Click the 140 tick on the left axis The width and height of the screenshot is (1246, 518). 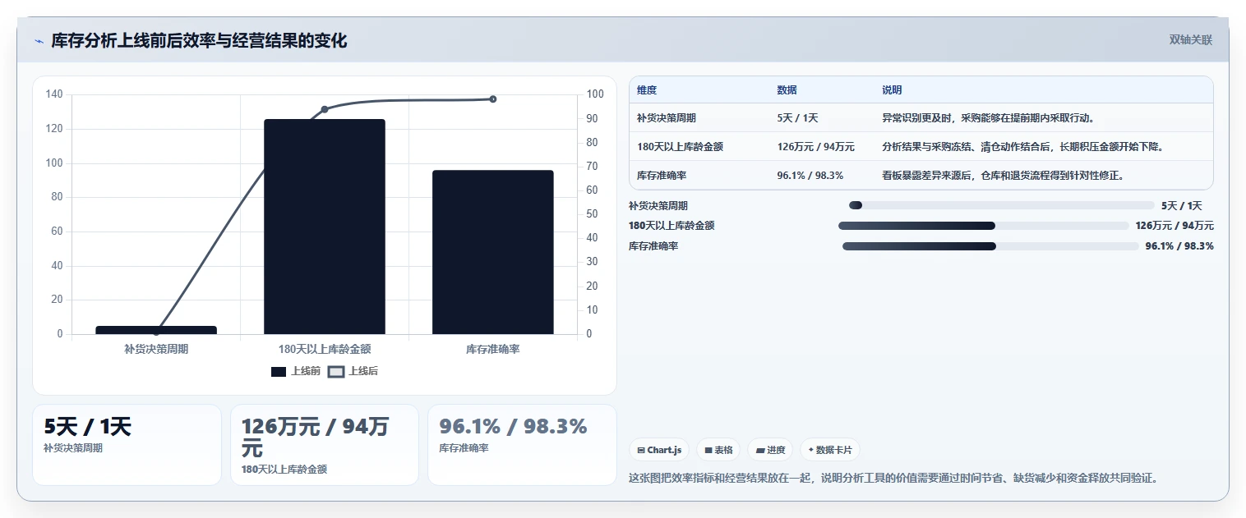pos(54,94)
